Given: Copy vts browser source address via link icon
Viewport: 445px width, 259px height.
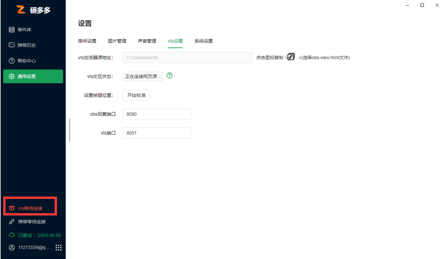Looking at the screenshot, I should [291, 57].
